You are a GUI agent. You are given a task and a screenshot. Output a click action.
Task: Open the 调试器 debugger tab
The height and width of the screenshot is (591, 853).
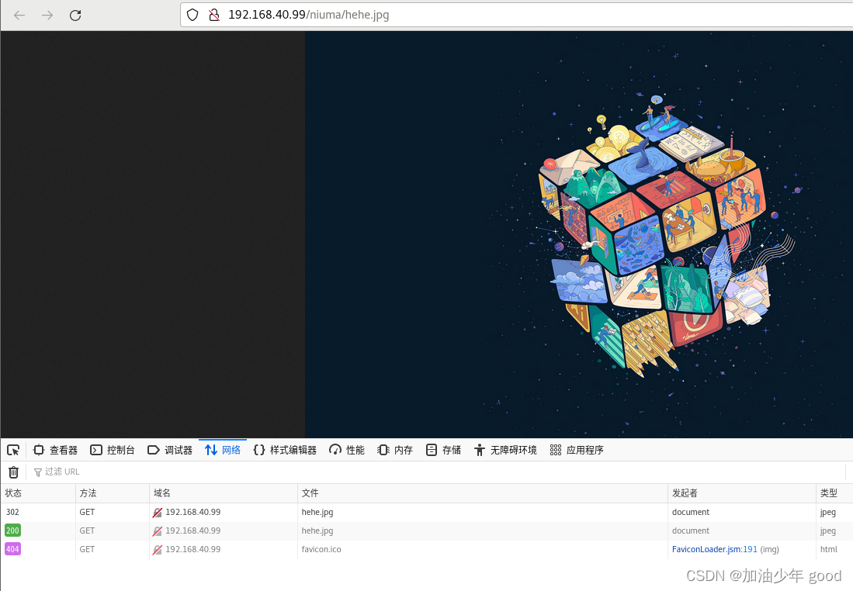[170, 450]
